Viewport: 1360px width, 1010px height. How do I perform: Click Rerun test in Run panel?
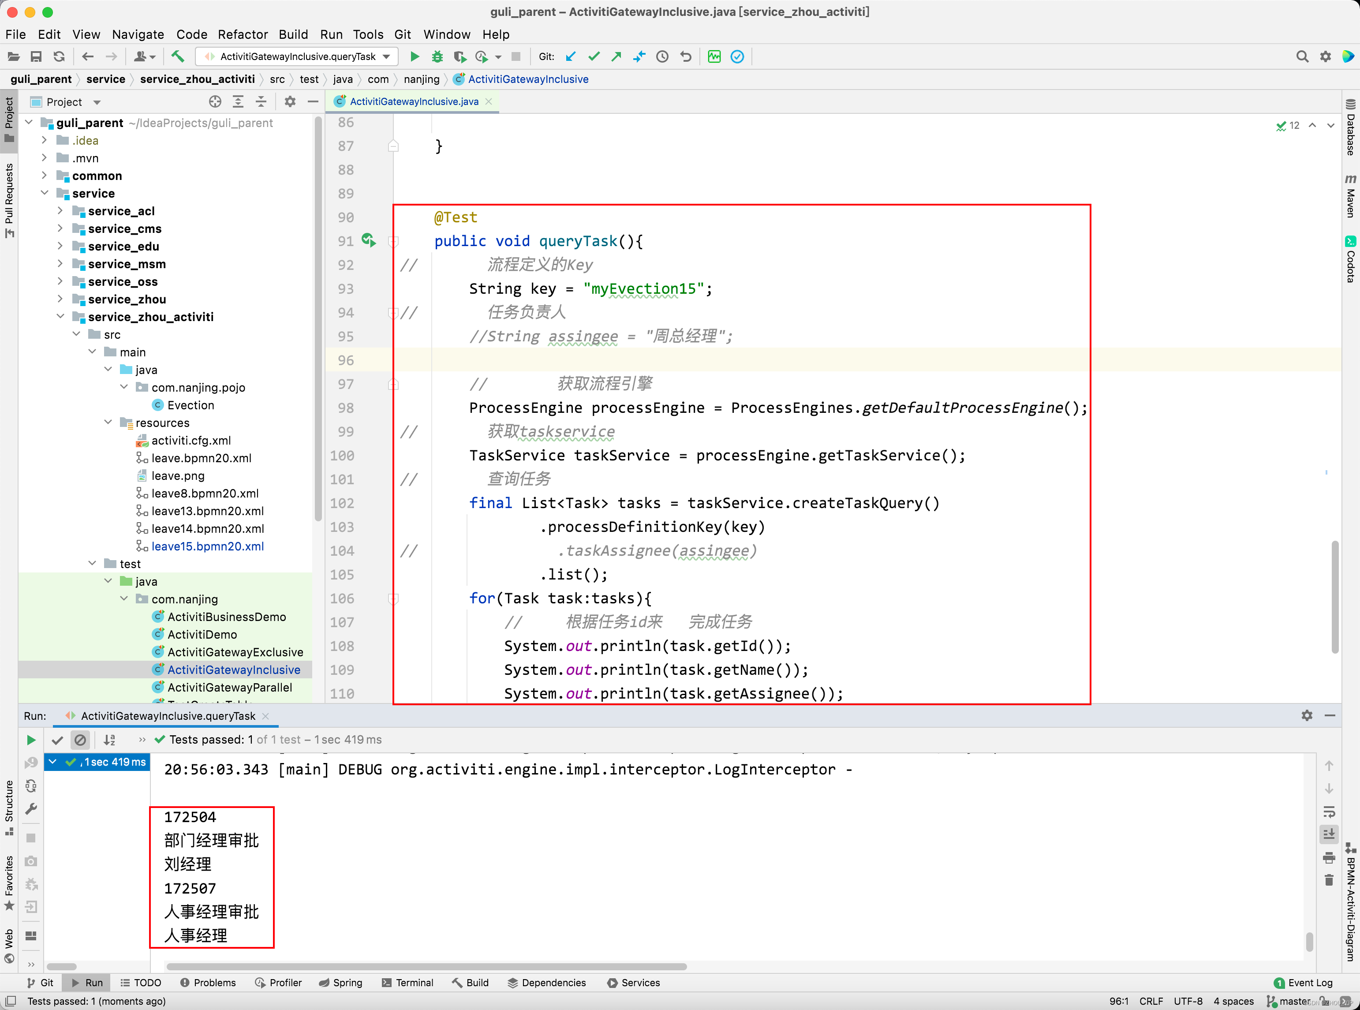pyautogui.click(x=31, y=740)
